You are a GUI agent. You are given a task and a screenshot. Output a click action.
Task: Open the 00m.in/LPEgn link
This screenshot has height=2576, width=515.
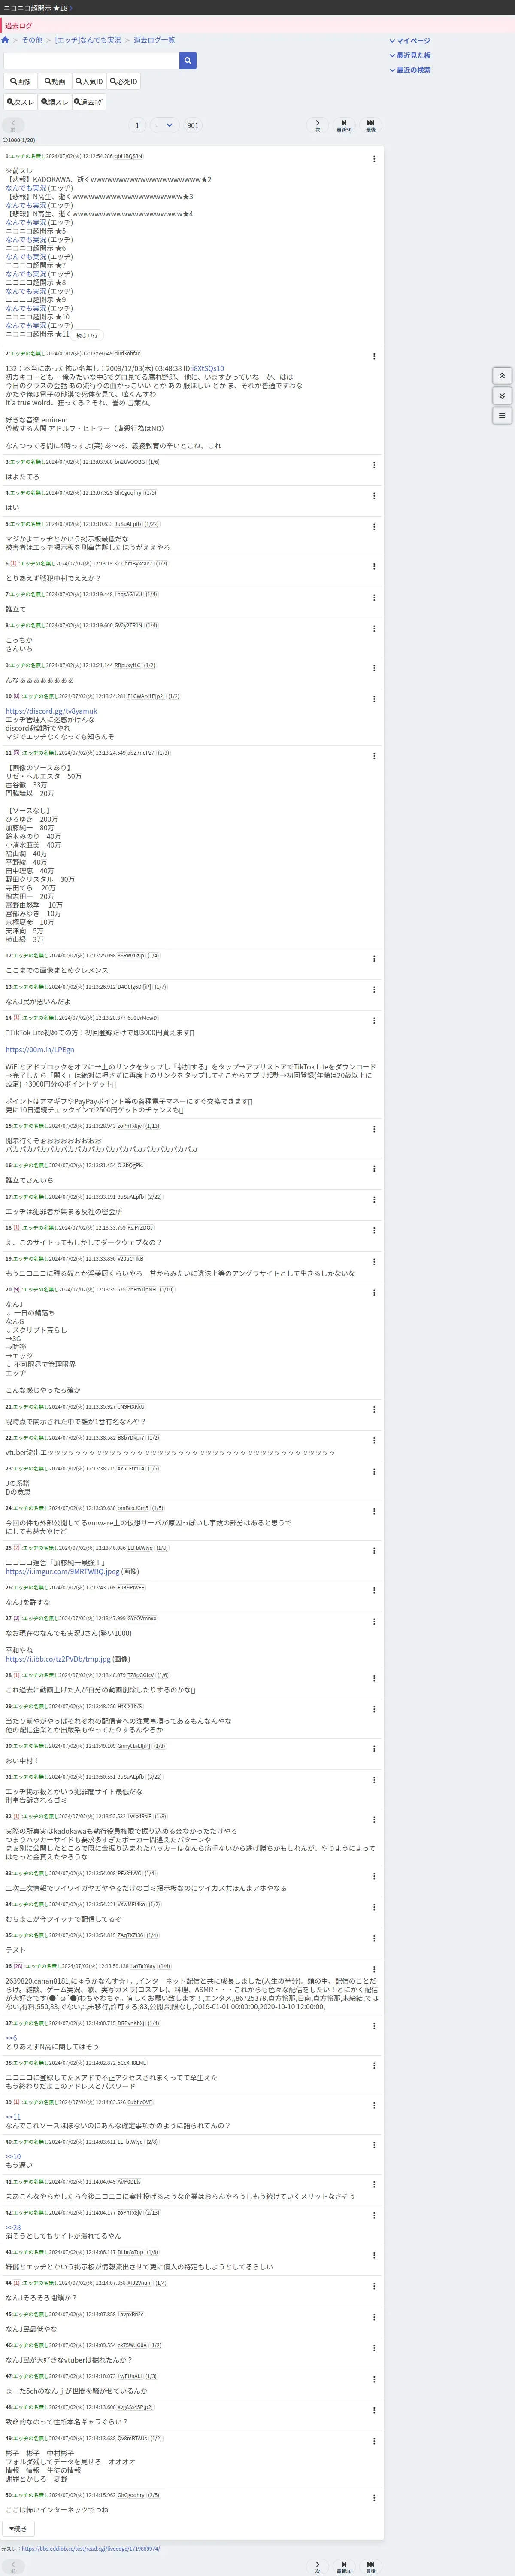[x=39, y=1050]
